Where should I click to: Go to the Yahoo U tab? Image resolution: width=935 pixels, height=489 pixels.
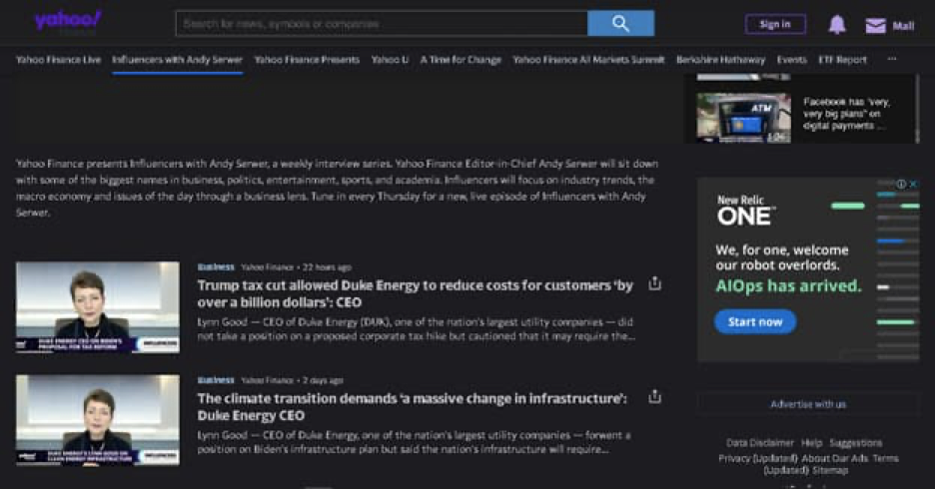click(390, 60)
